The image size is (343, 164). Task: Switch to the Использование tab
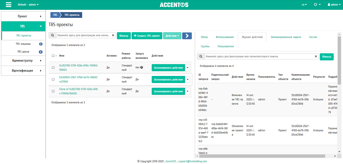[225, 37]
